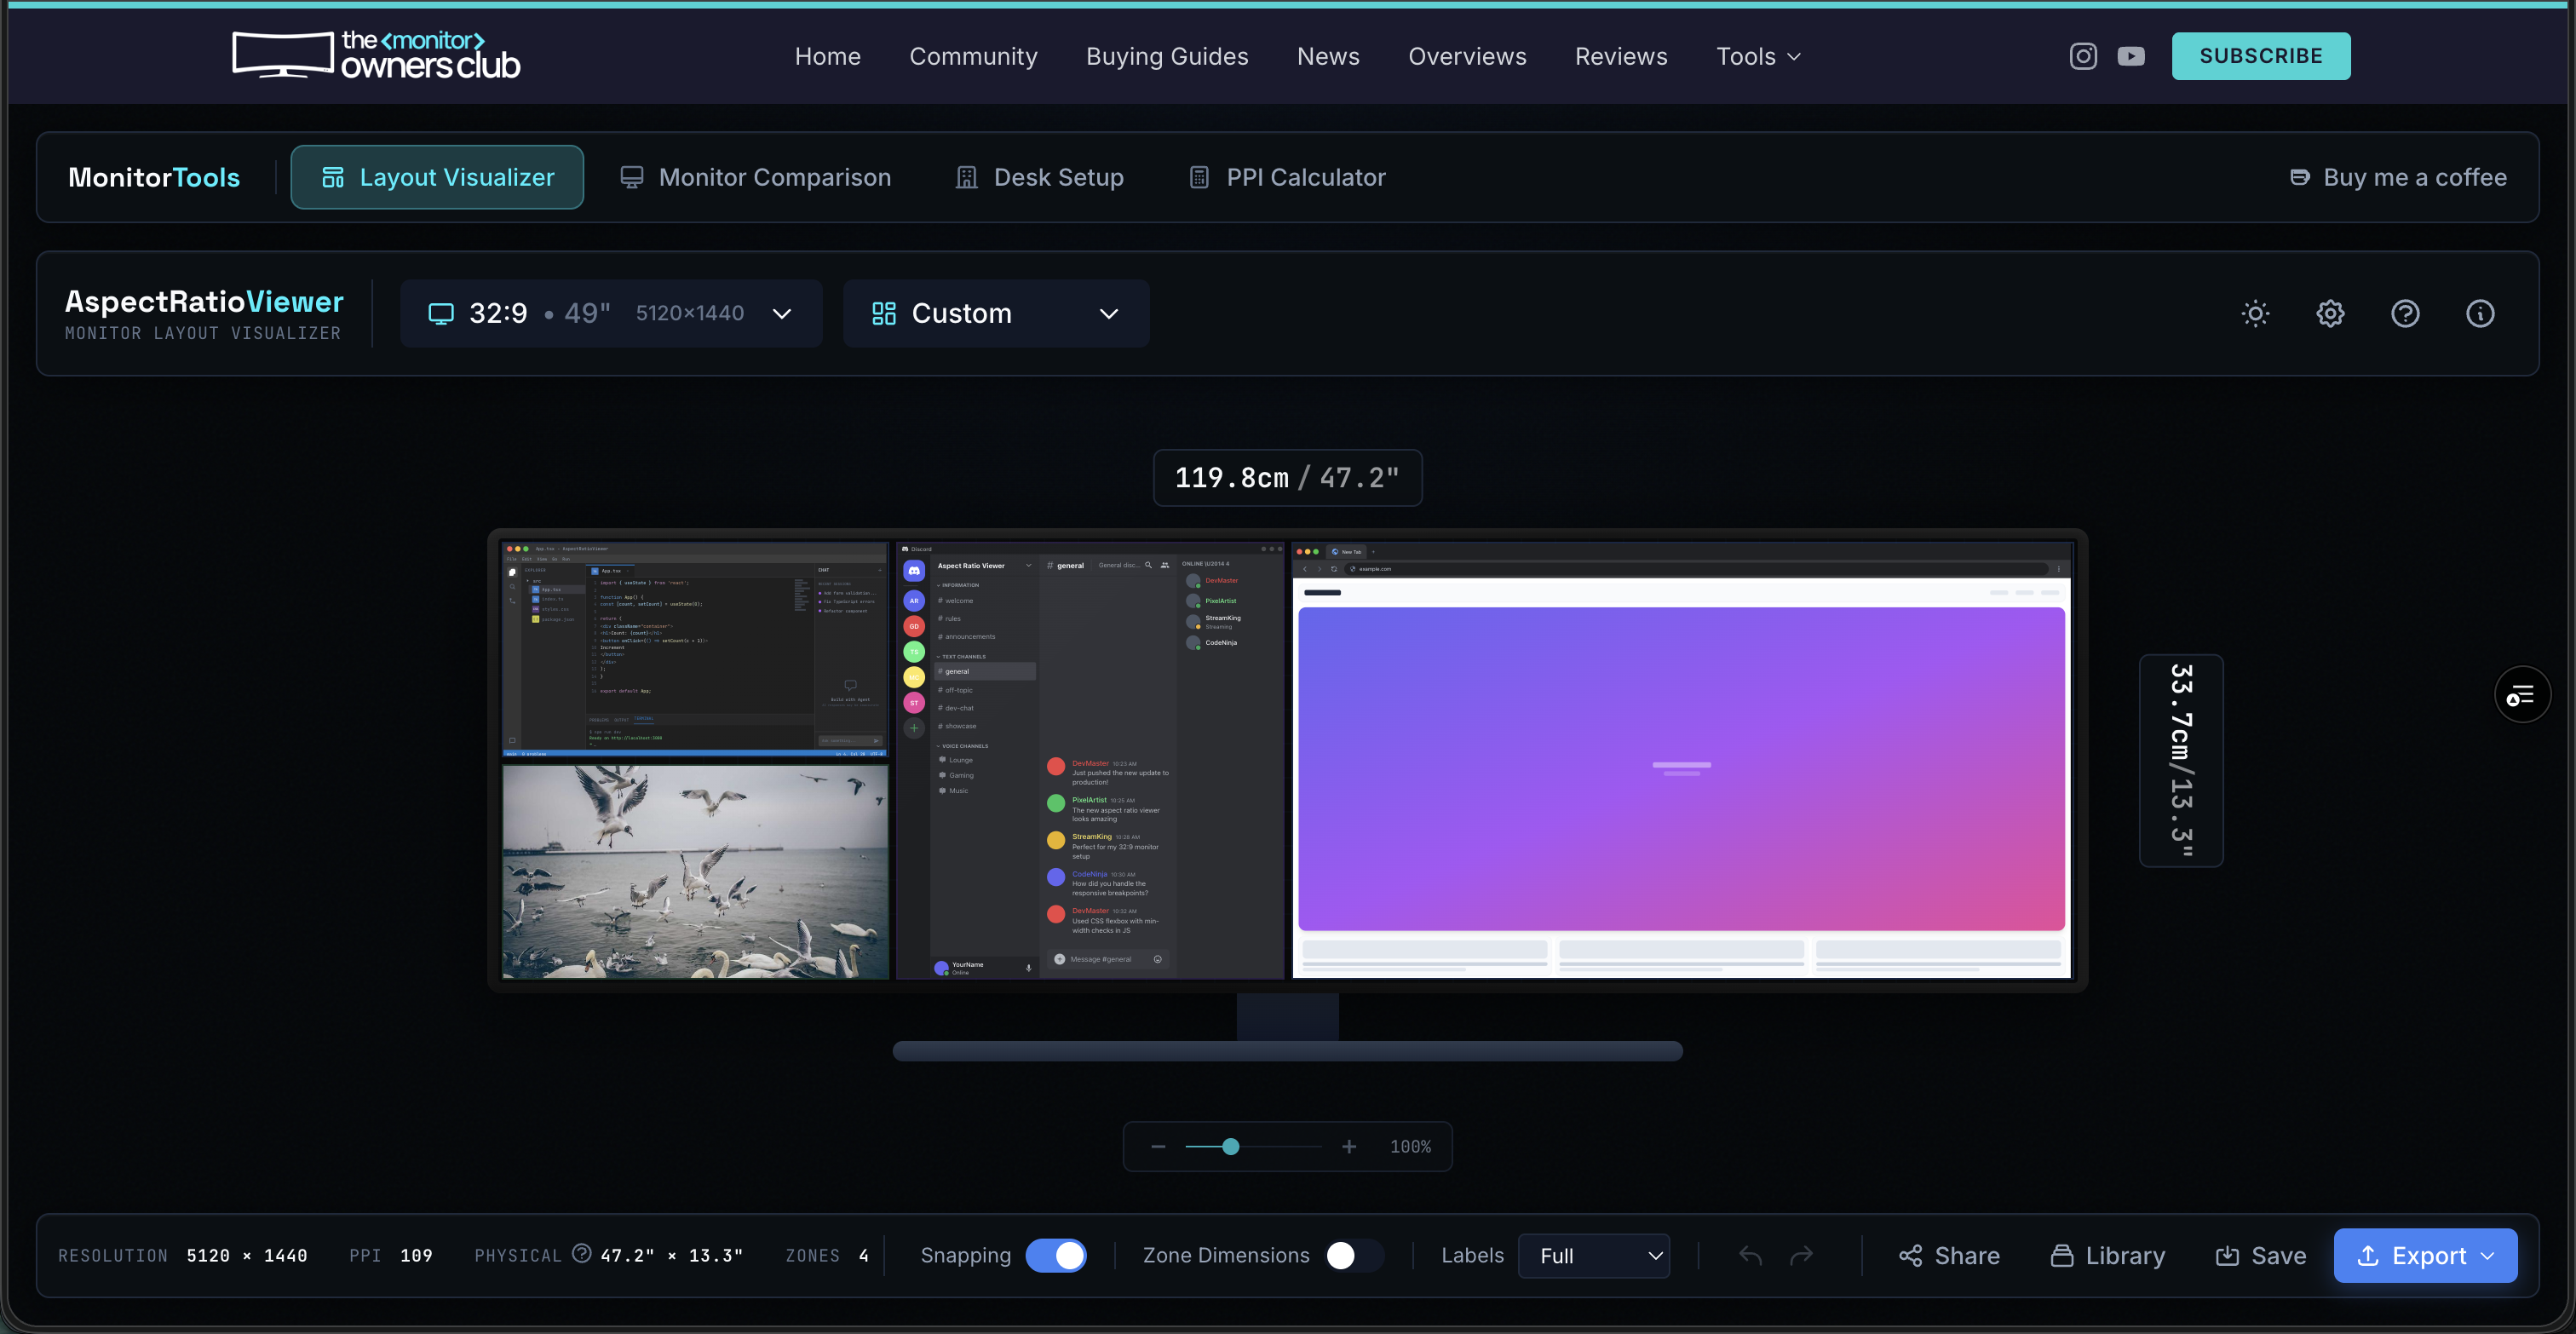Screen dimensions: 2576x1334
Task: Expand the Custom layout dropdown
Action: click(995, 314)
